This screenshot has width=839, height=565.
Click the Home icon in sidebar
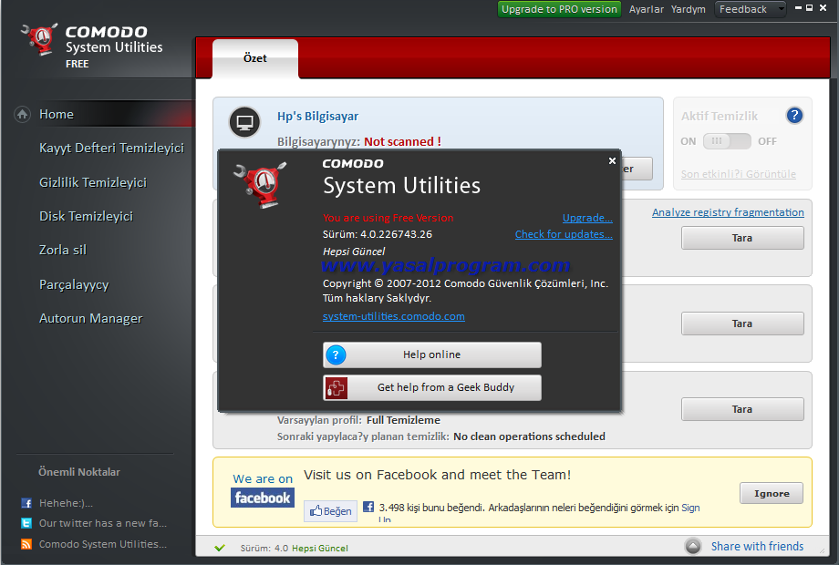click(x=22, y=115)
